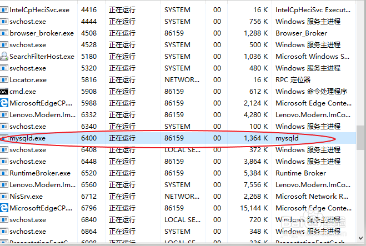Image resolution: width=366 pixels, height=246 pixels.
Task: Click the IntelCpHeciSvc Execut... description
Action: [313, 10]
